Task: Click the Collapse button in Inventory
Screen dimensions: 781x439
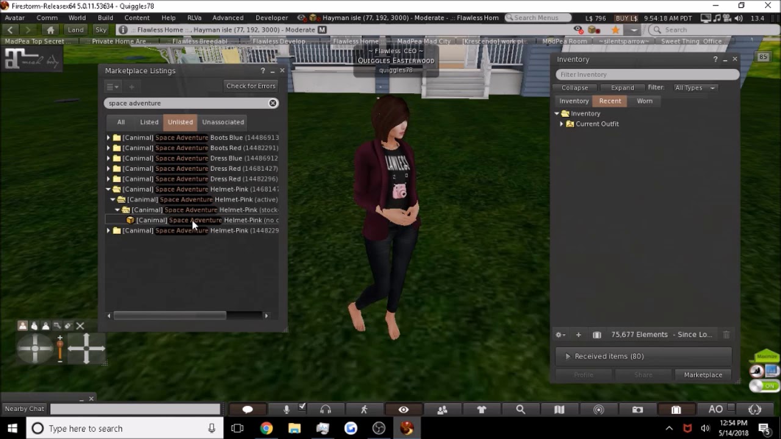Action: (575, 88)
